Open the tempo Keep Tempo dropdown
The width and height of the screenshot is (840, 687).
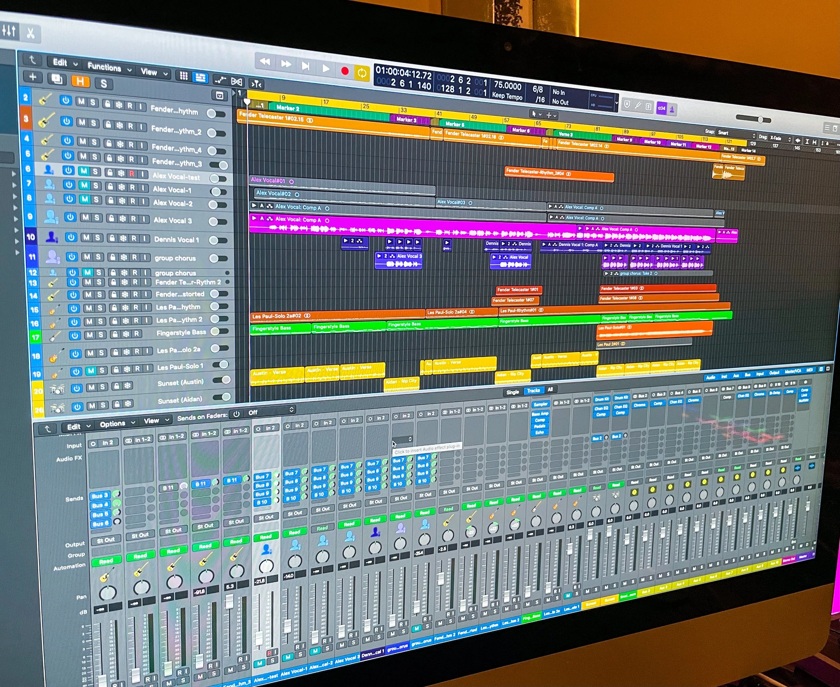[507, 96]
